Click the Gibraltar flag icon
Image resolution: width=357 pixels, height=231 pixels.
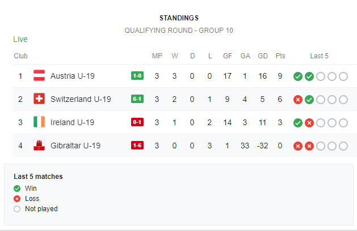(x=39, y=145)
